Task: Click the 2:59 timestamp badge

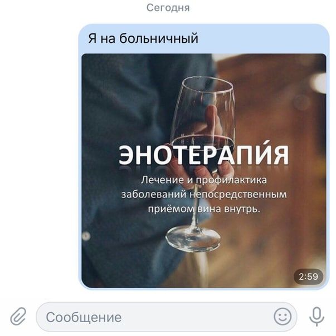Action: coord(308,276)
